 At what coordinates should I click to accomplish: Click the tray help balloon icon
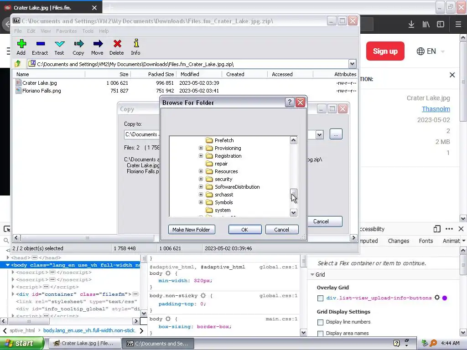(x=397, y=343)
